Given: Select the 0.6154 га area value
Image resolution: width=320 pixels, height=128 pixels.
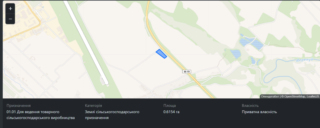Looking at the screenshot, I should [x=171, y=112].
